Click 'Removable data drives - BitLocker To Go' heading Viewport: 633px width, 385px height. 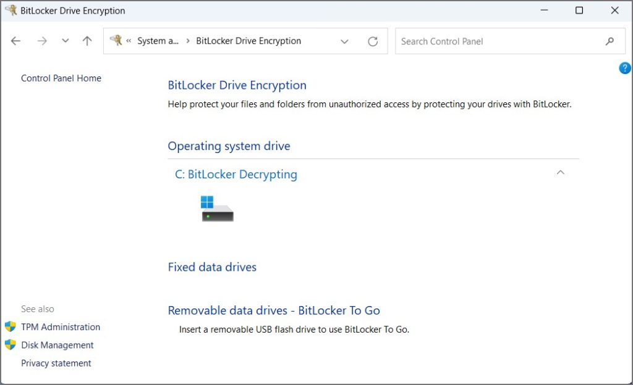[274, 310]
